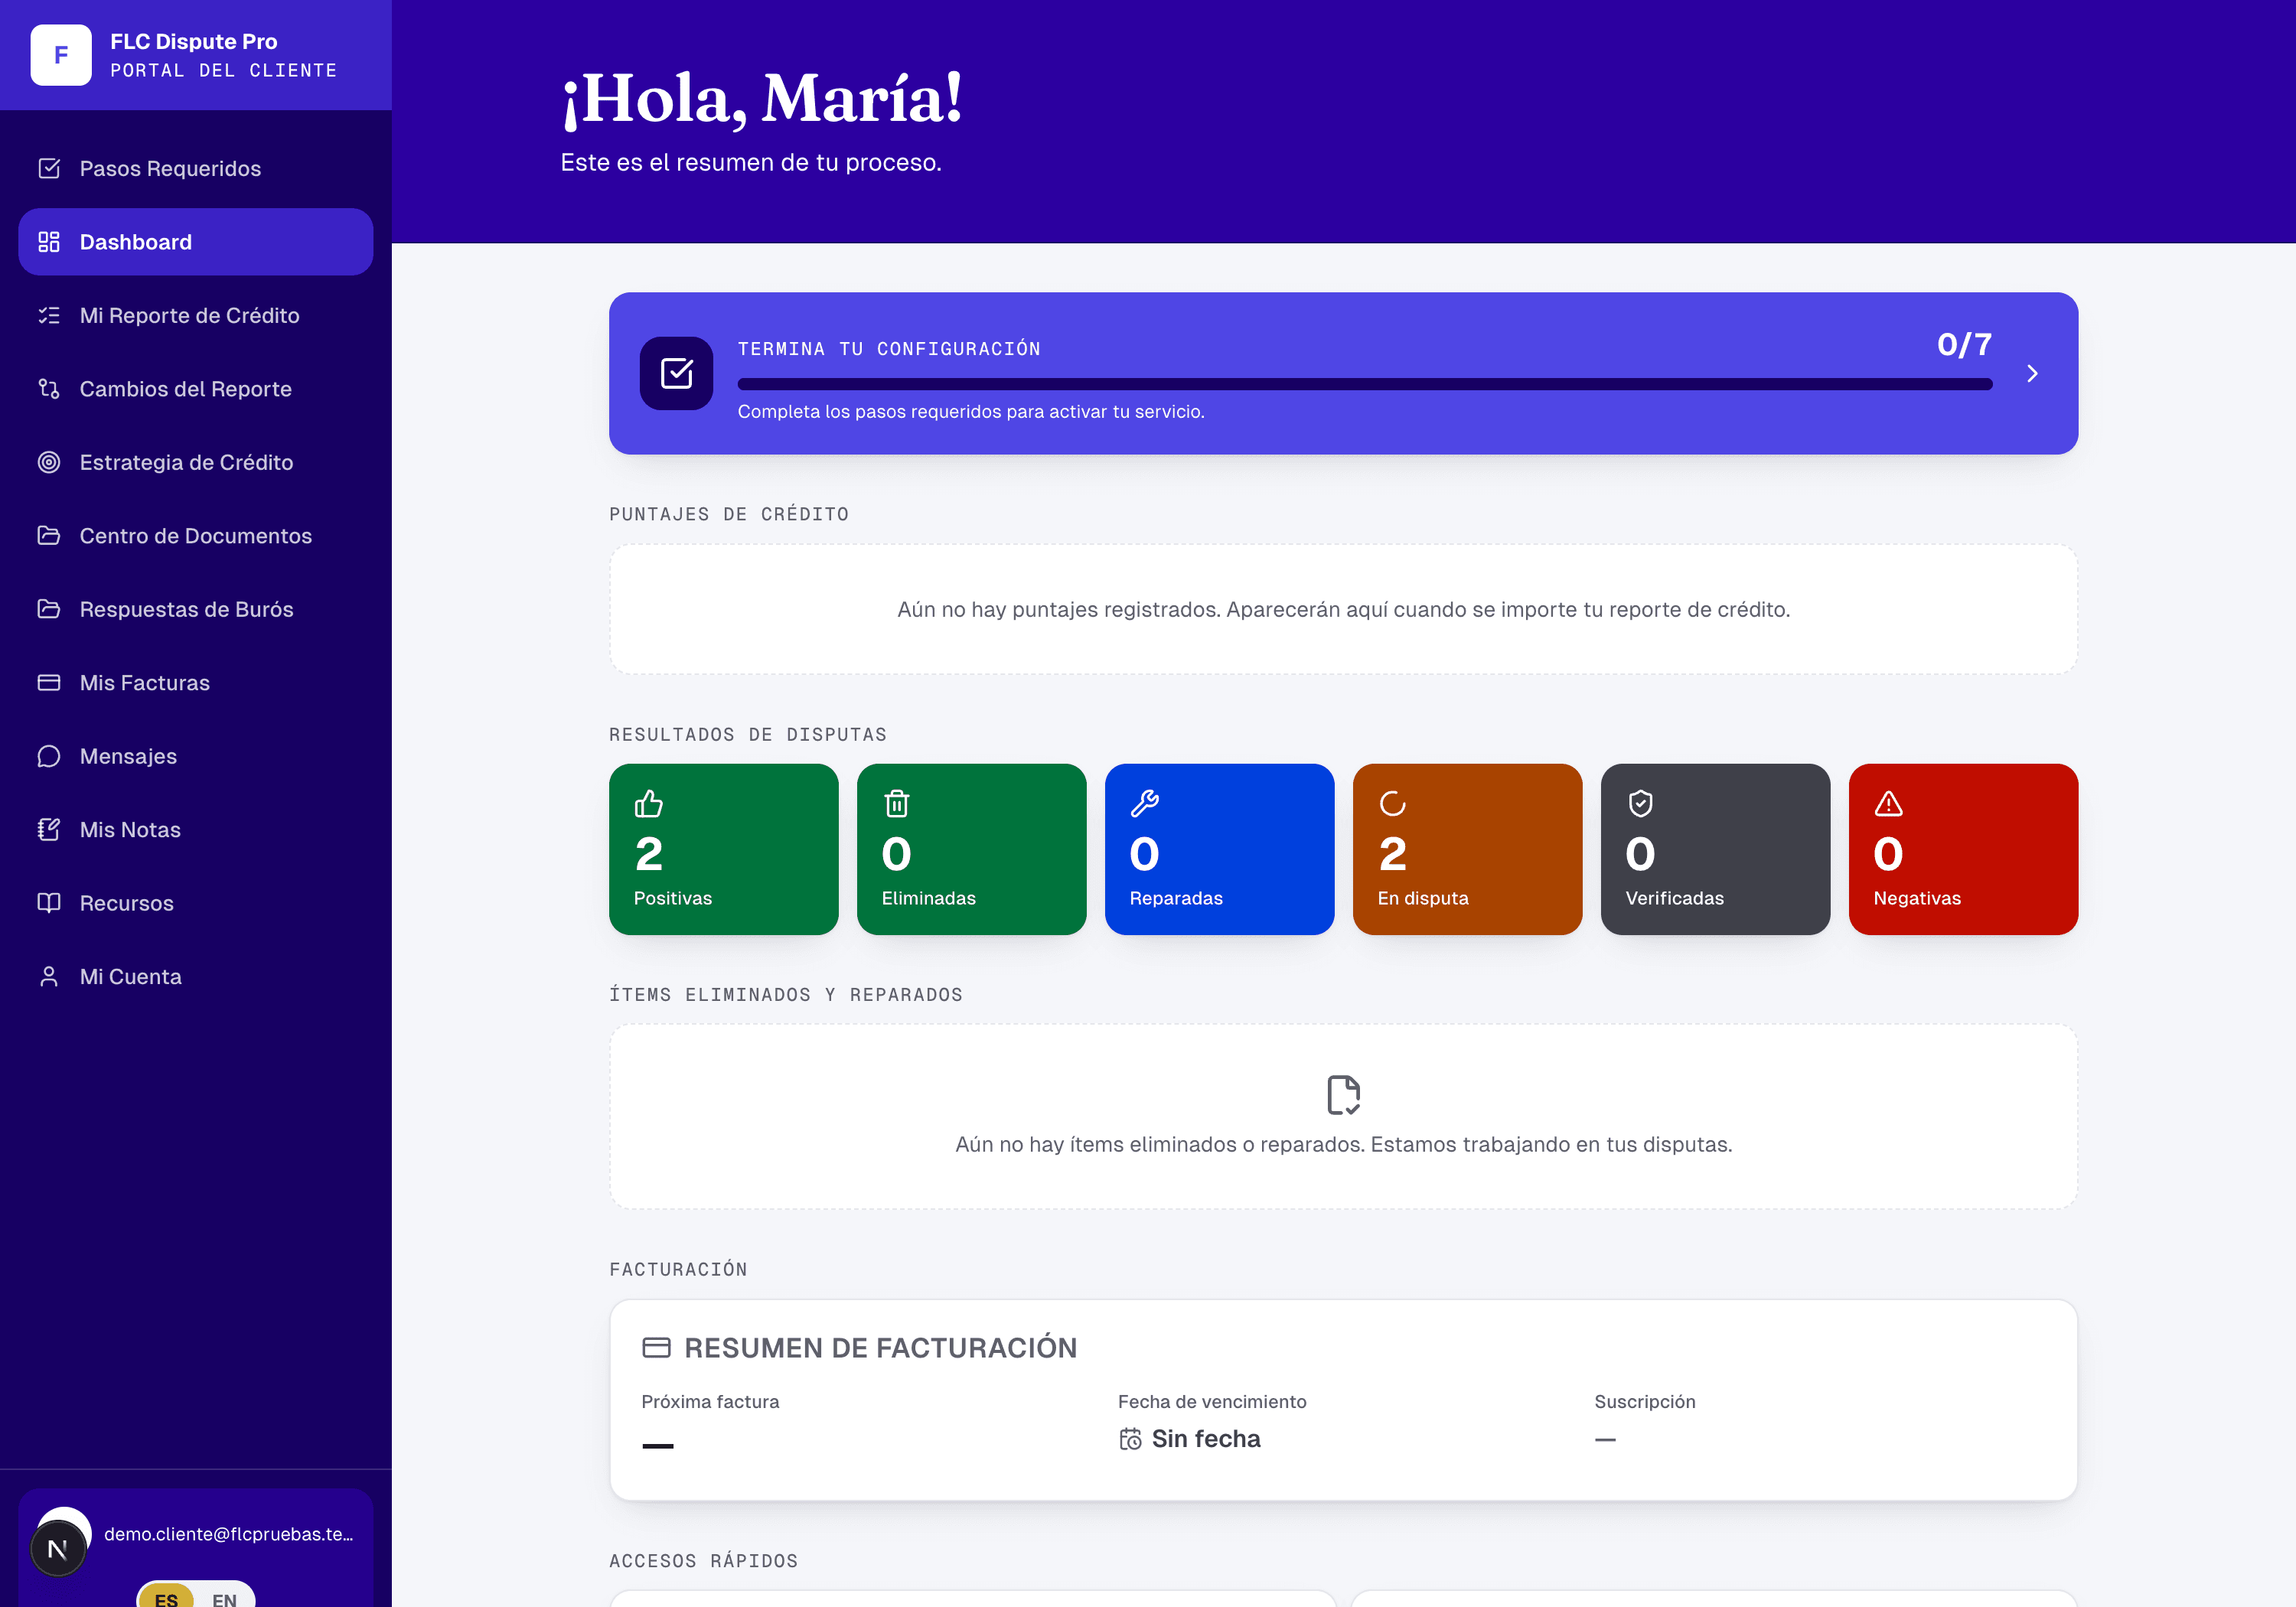Click the Respuestas de Burós folder icon
The image size is (2296, 1607).
49,609
